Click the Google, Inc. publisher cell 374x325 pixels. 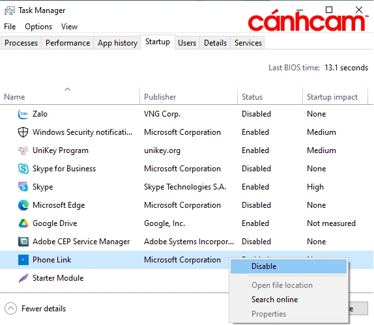point(164,223)
